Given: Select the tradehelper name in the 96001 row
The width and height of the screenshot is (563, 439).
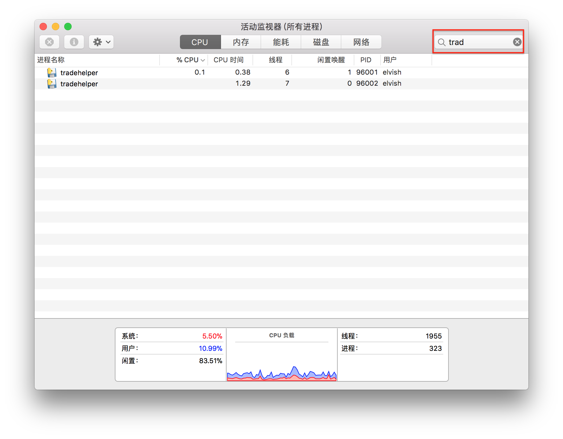Looking at the screenshot, I should (79, 73).
